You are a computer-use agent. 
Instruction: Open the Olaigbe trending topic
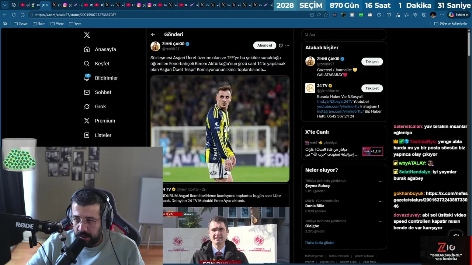click(312, 226)
